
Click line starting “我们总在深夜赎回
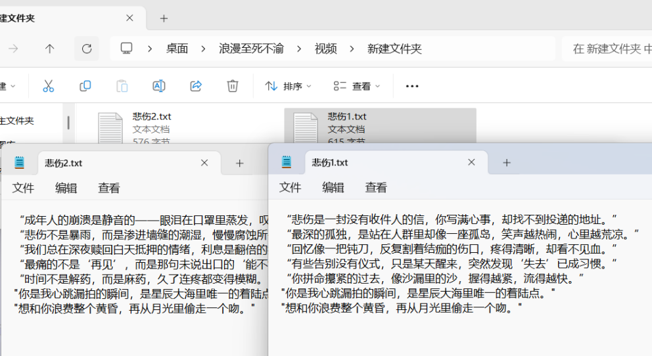coord(144,250)
